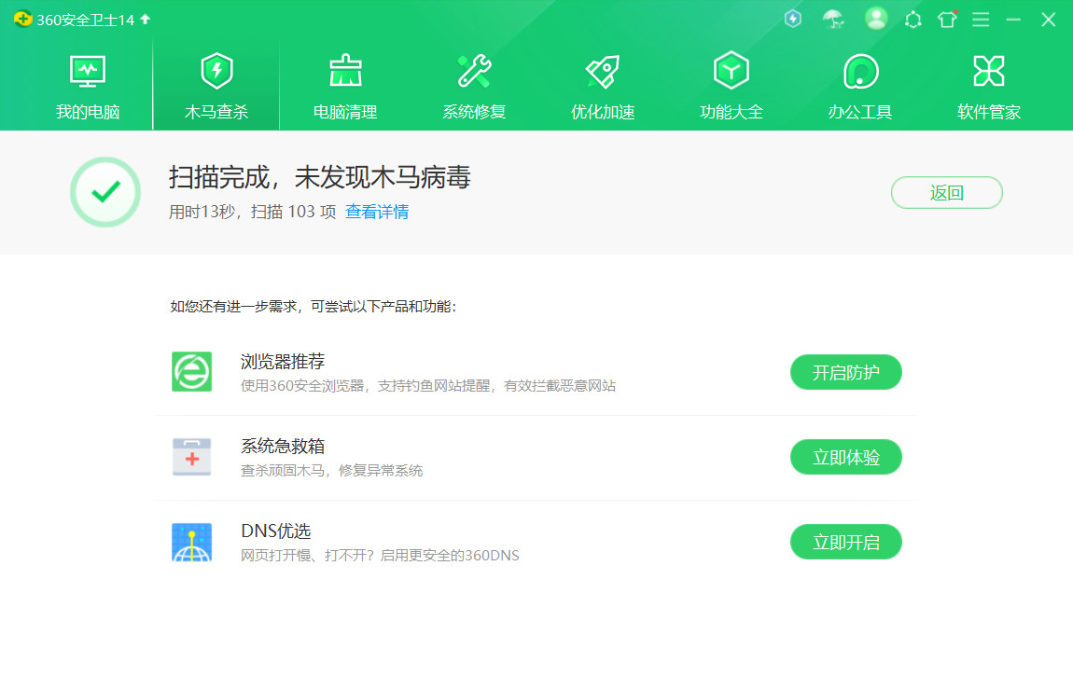The image size is (1073, 676).
Task: Click the 360 browser icon
Action: [x=191, y=372]
